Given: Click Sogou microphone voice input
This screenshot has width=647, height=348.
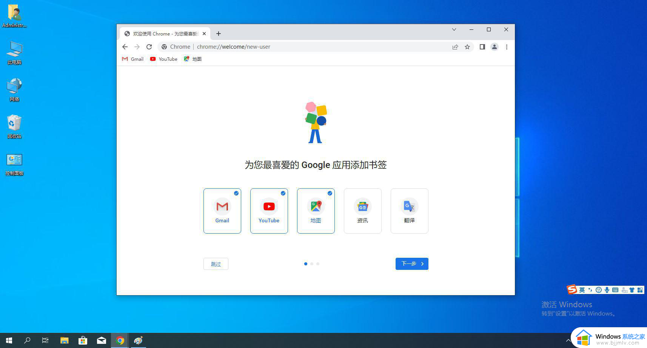Looking at the screenshot, I should [x=607, y=290].
